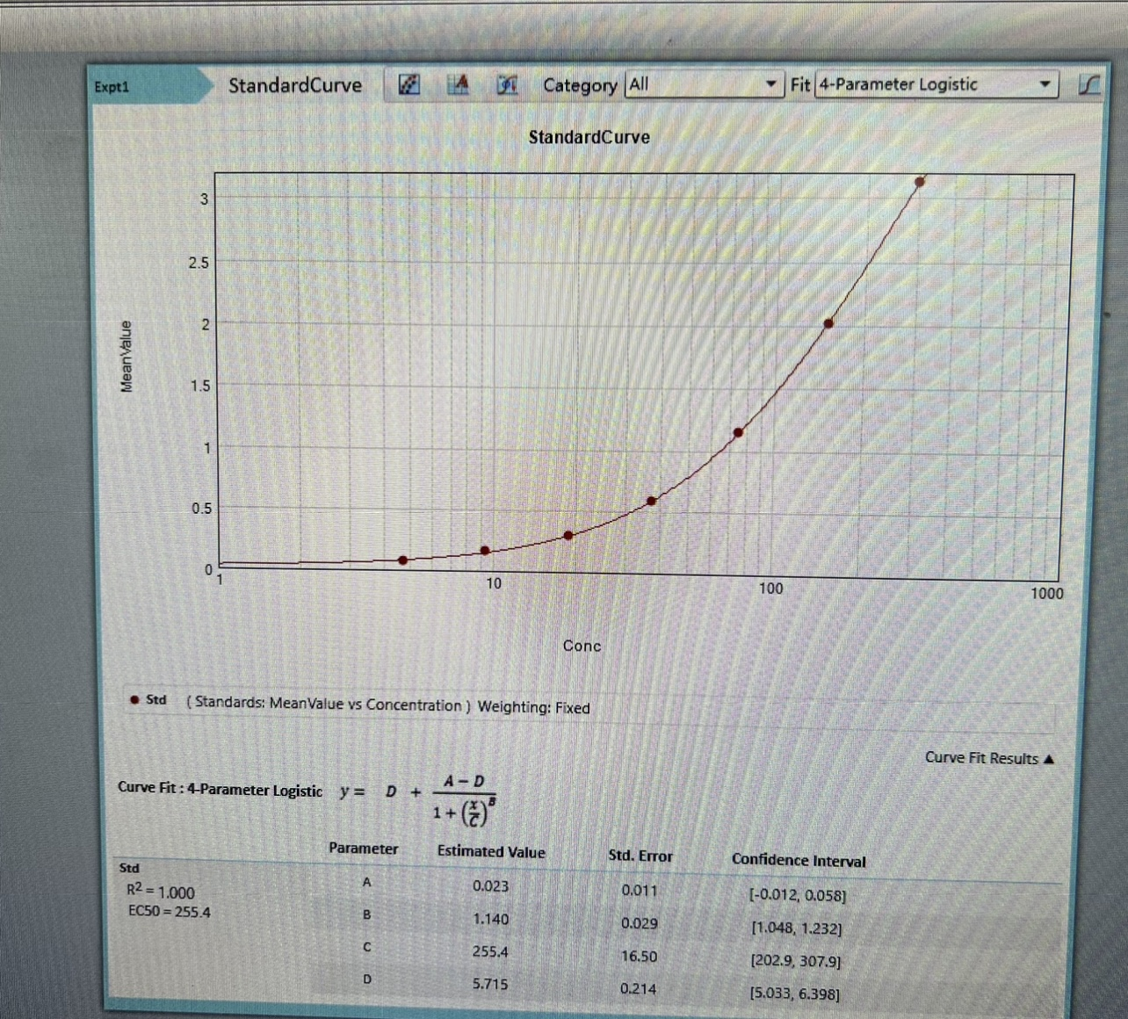Click the StandardCurve chart title above the plot
Image resolution: width=1128 pixels, height=1019 pixels.
pyautogui.click(x=589, y=137)
